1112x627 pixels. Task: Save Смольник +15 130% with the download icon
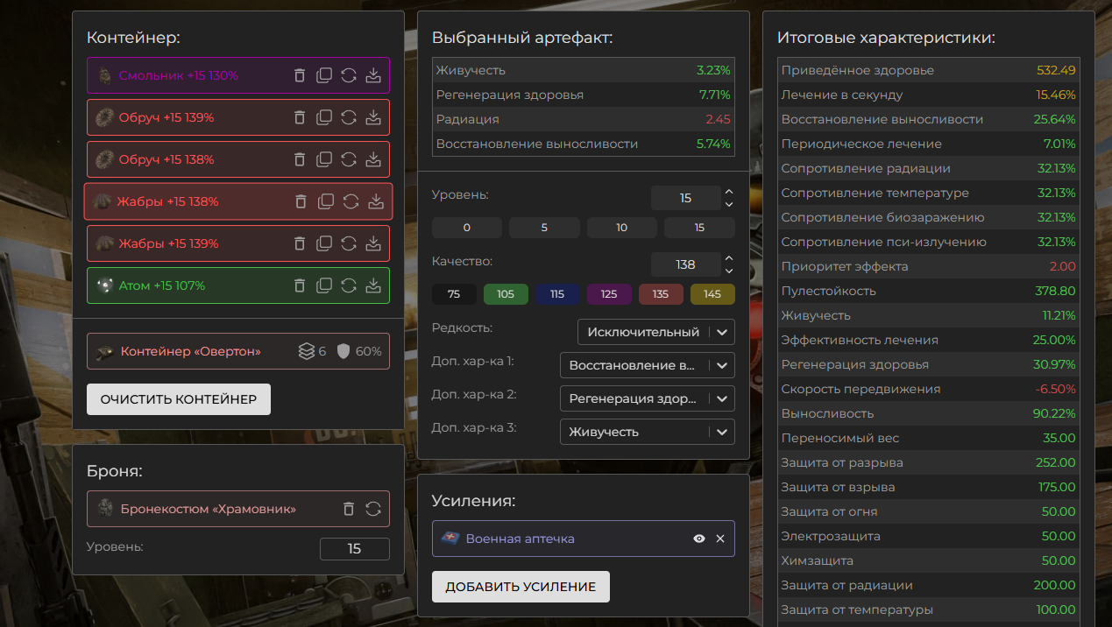373,75
